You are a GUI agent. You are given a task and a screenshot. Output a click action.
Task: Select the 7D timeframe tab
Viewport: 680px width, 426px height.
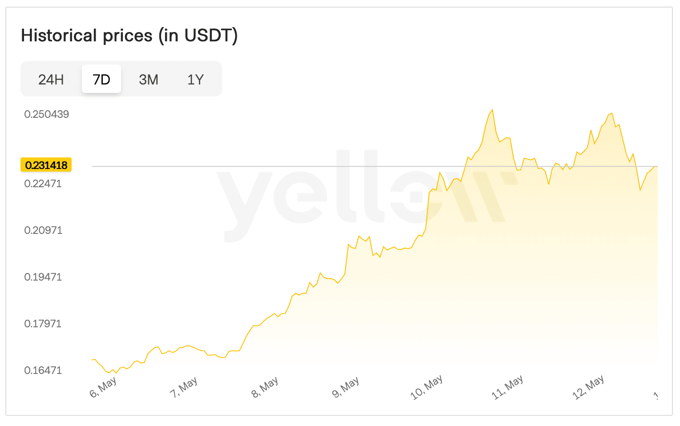click(x=101, y=79)
